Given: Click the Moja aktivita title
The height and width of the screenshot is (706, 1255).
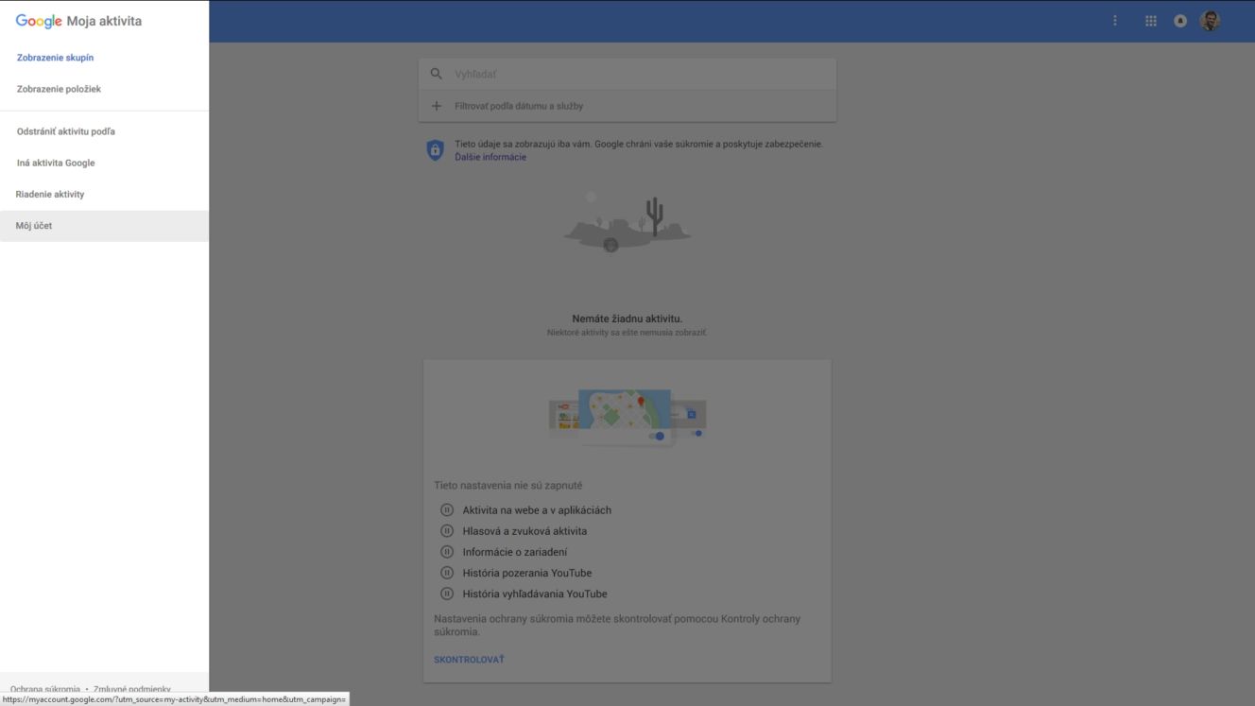Looking at the screenshot, I should [104, 21].
